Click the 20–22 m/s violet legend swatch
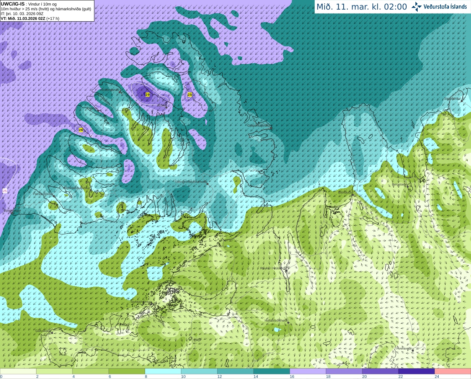The width and height of the screenshot is (471, 379). tap(380, 371)
